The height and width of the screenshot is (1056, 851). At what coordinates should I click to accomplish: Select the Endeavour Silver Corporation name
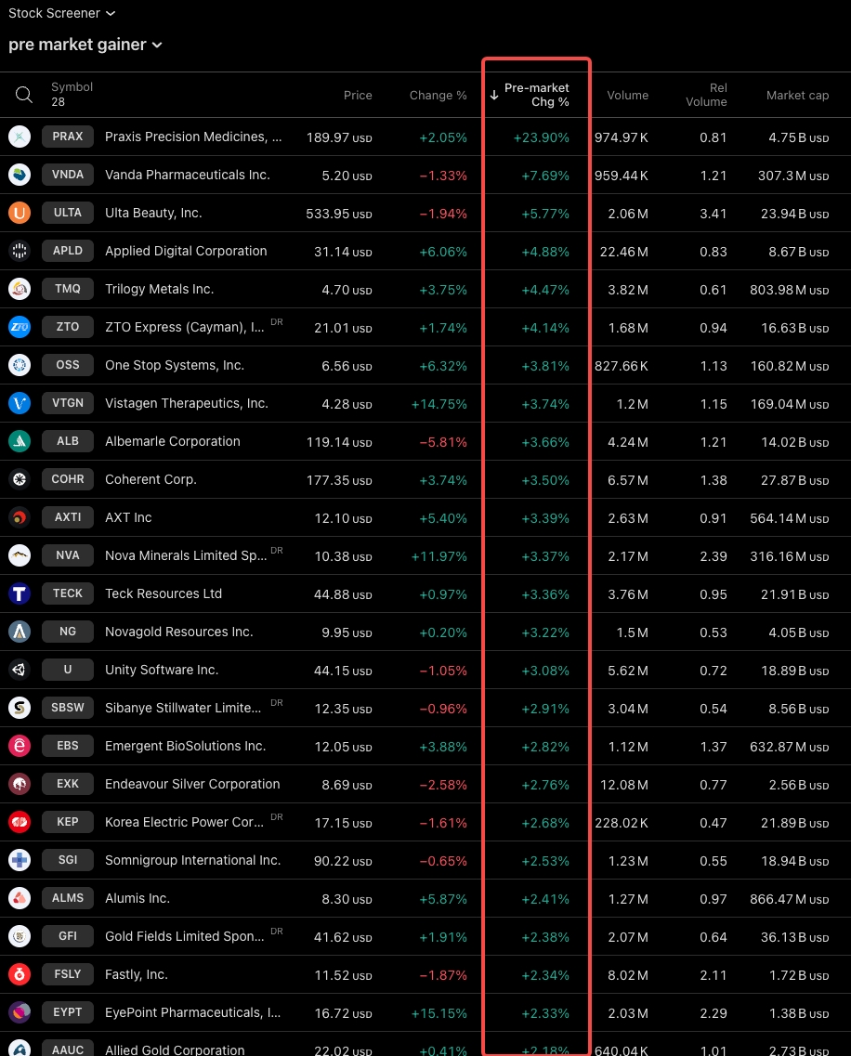coord(192,784)
